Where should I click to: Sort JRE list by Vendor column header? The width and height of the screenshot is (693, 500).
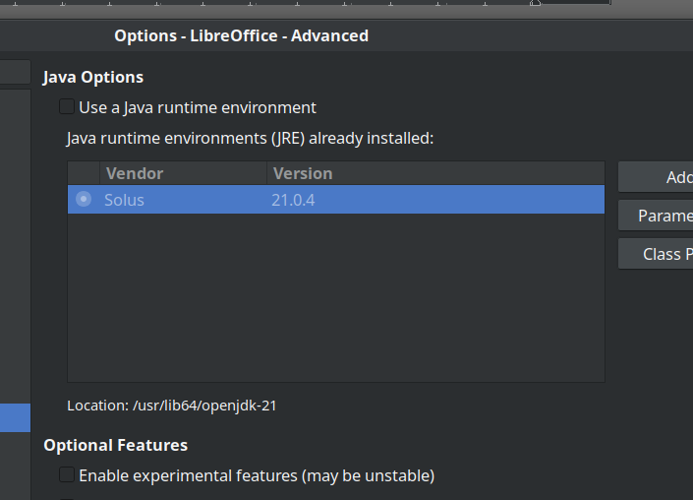click(134, 173)
